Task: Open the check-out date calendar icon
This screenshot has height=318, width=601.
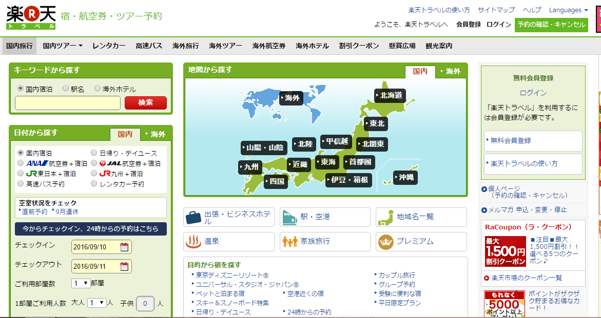Action: pos(124,266)
